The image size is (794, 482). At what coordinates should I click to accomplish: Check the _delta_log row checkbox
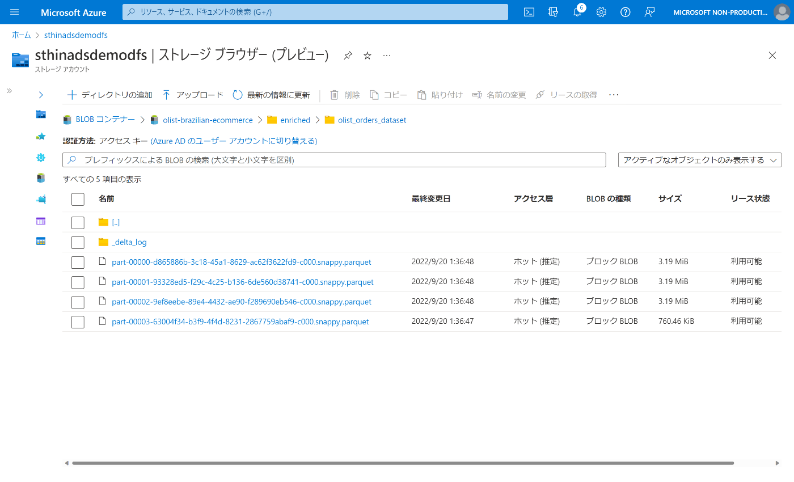pyautogui.click(x=78, y=242)
